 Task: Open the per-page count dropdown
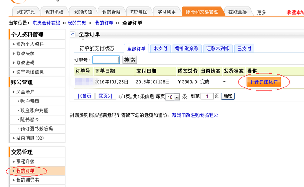tap(177, 97)
